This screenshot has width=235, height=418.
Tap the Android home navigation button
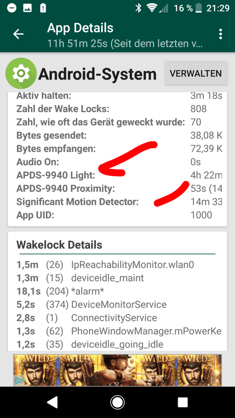[117, 402]
